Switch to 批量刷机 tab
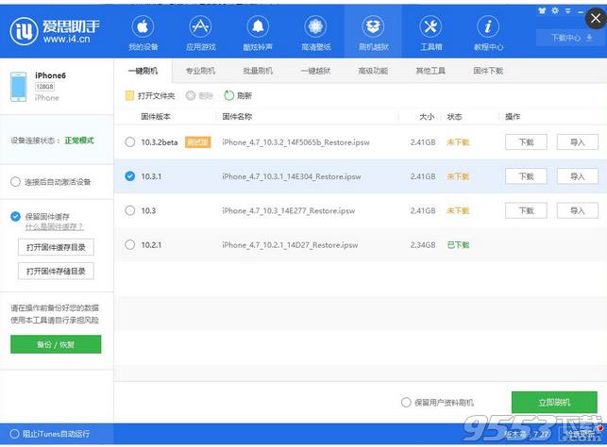Image resolution: width=607 pixels, height=447 pixels. pos(258,71)
